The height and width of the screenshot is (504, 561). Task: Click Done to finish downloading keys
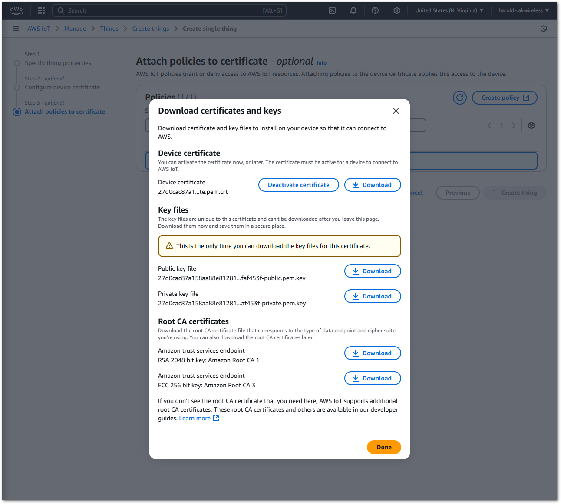384,447
